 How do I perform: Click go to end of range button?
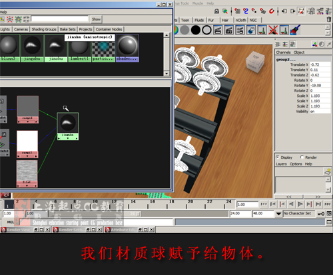[x=328, y=204]
